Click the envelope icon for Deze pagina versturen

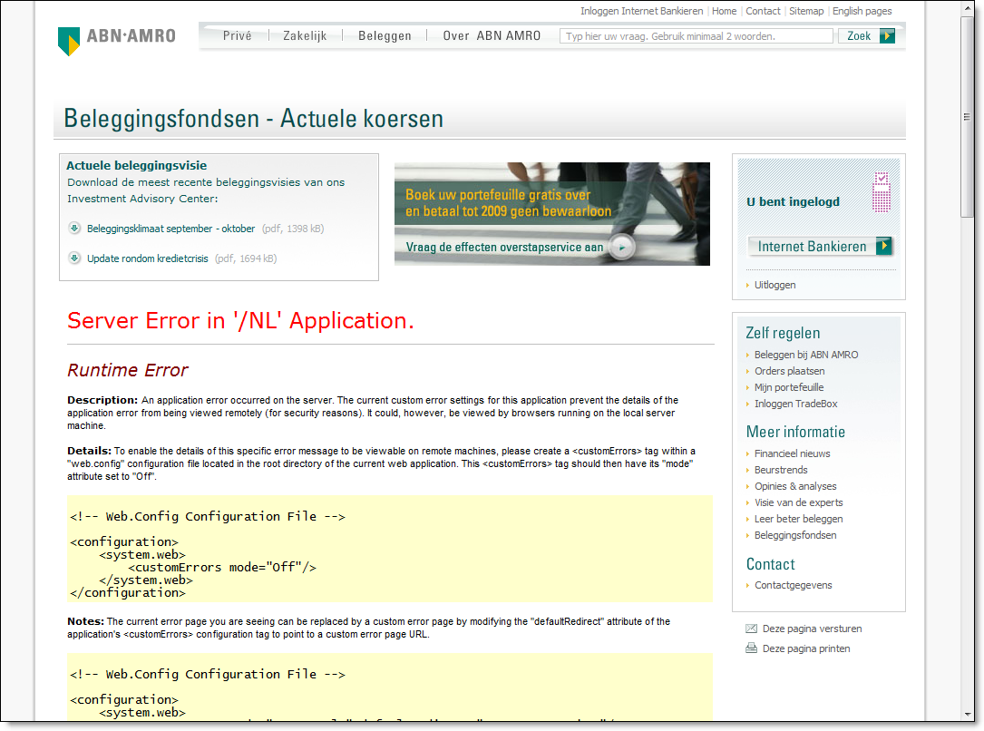pyautogui.click(x=751, y=629)
